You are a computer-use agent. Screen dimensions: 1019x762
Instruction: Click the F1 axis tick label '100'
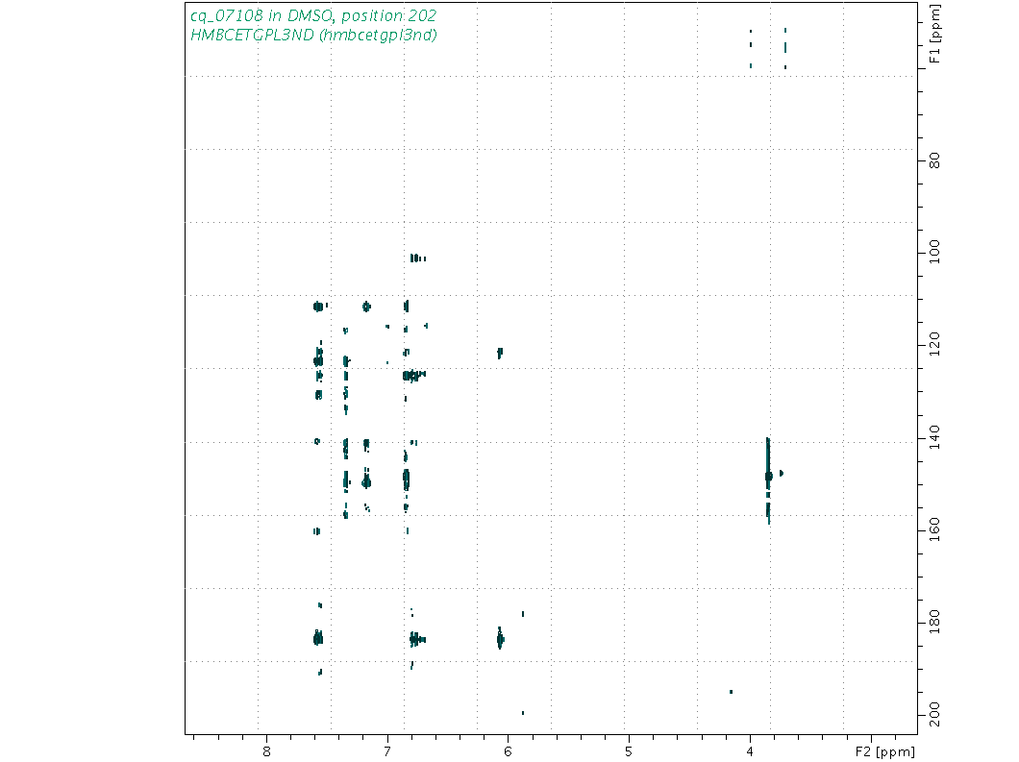point(934,252)
